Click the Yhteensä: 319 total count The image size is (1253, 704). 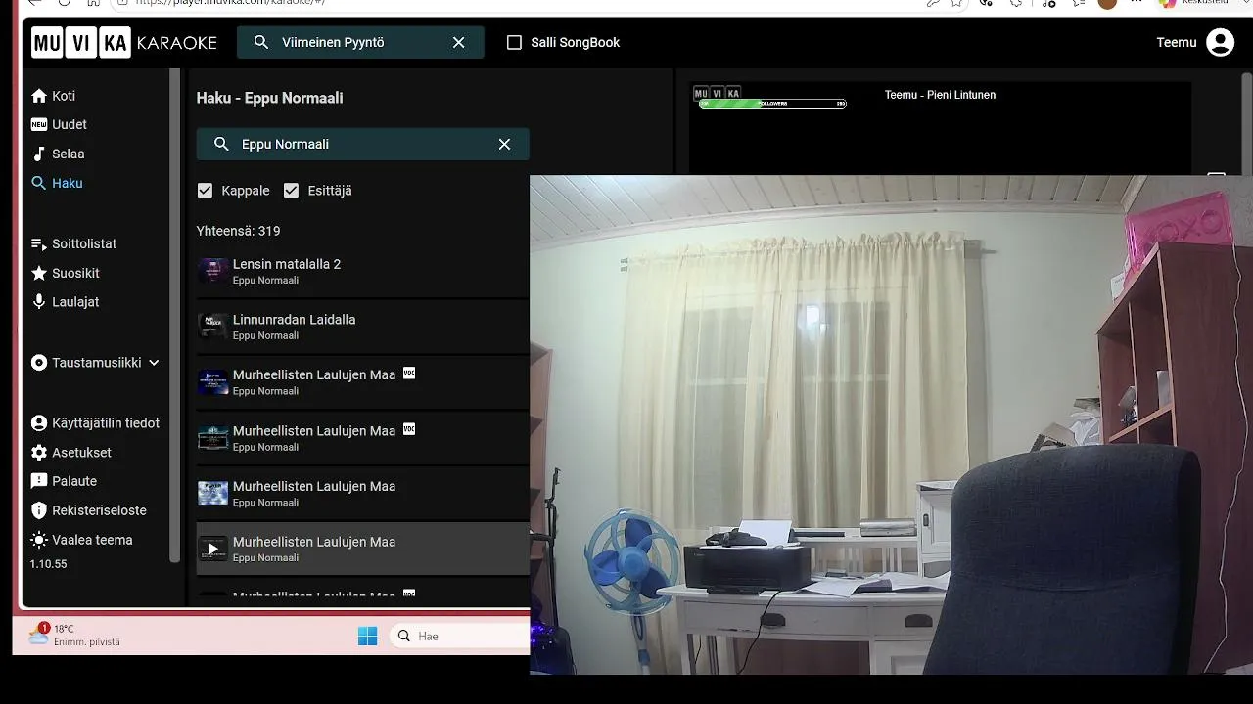pos(239,232)
